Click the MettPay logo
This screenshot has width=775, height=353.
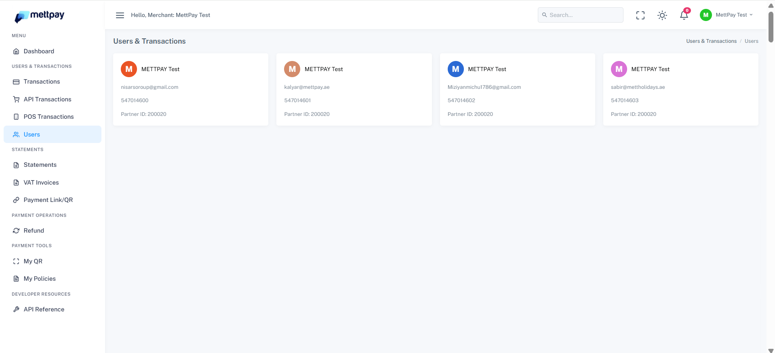coord(40,16)
